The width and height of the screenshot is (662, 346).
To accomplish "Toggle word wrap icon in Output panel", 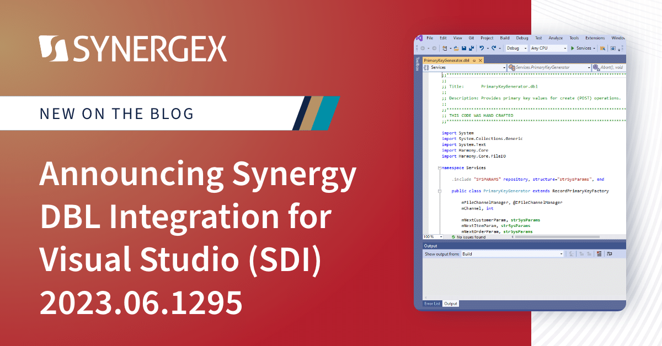I will 609,254.
